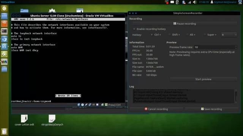The height and width of the screenshot is (136, 243).
Task: Open the network signal indicator in the top panel
Action: pos(189,2)
